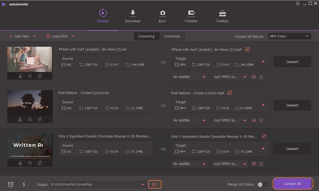Show media info for Paint with me
The image size is (319, 191).
[x=261, y=77]
